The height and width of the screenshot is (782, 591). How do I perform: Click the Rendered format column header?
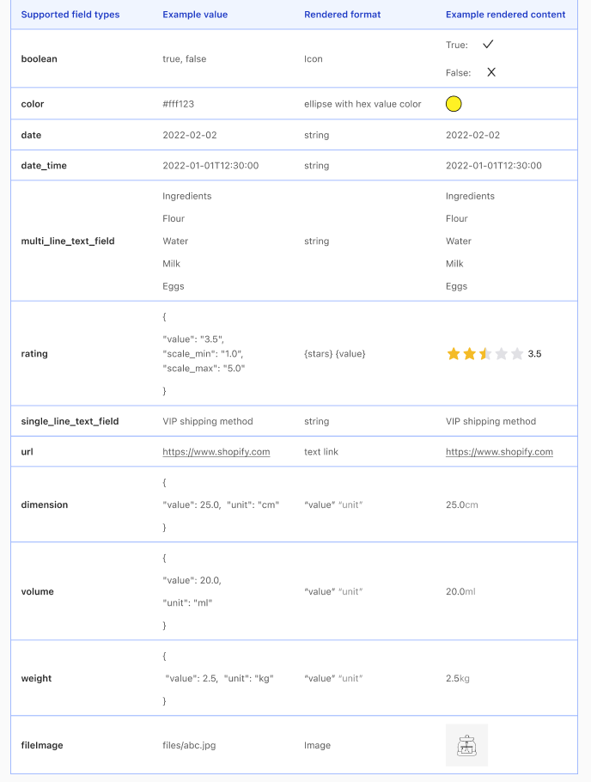click(342, 15)
